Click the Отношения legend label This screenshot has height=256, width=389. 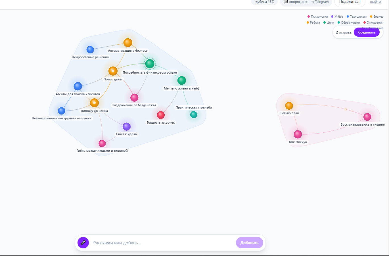point(375,22)
